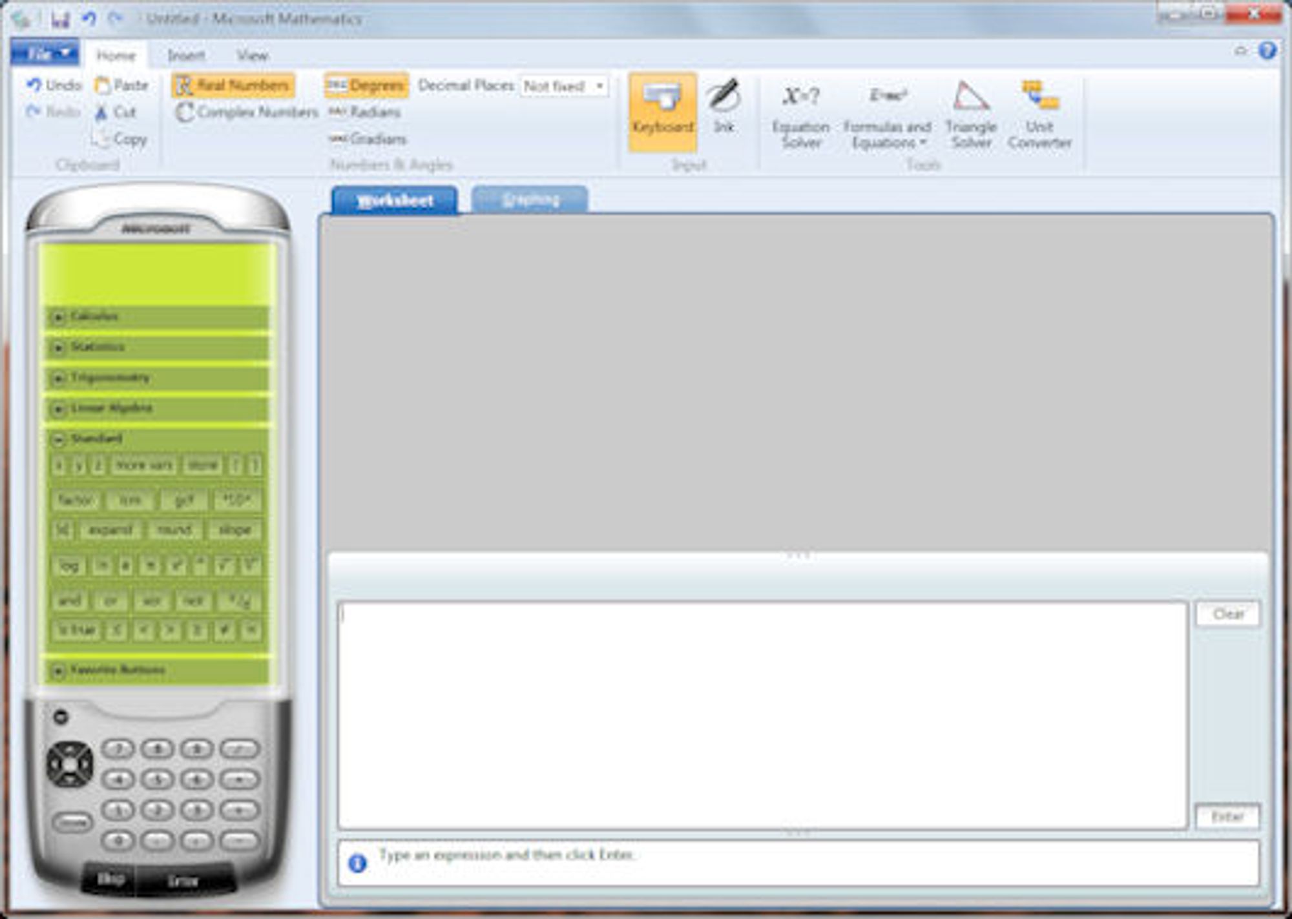The image size is (1292, 919).
Task: Click the number 0 keypad button
Action: tap(118, 840)
